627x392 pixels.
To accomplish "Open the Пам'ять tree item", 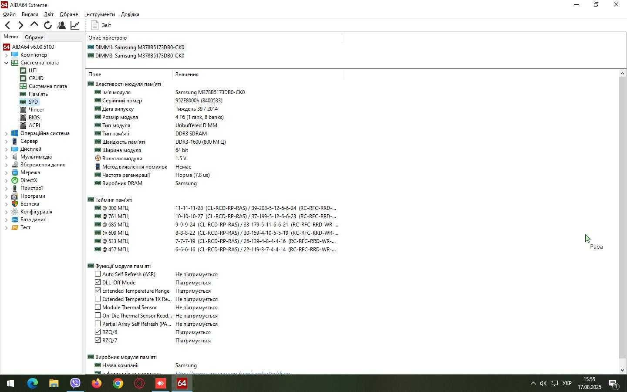I will click(x=38, y=94).
